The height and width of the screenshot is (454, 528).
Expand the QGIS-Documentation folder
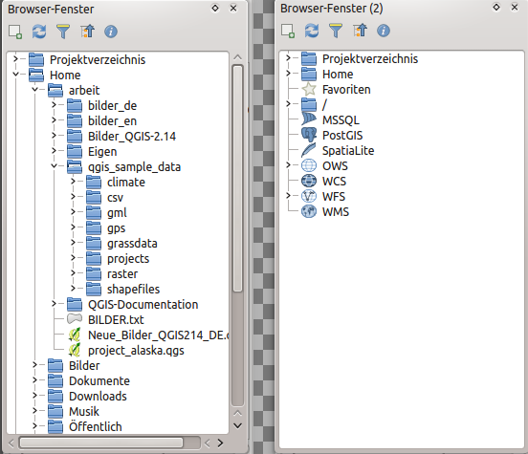point(54,304)
